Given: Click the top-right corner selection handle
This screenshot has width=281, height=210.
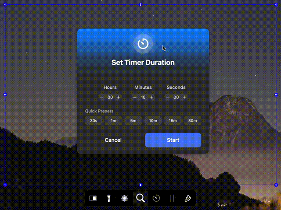Looking at the screenshot, I should (276, 5).
